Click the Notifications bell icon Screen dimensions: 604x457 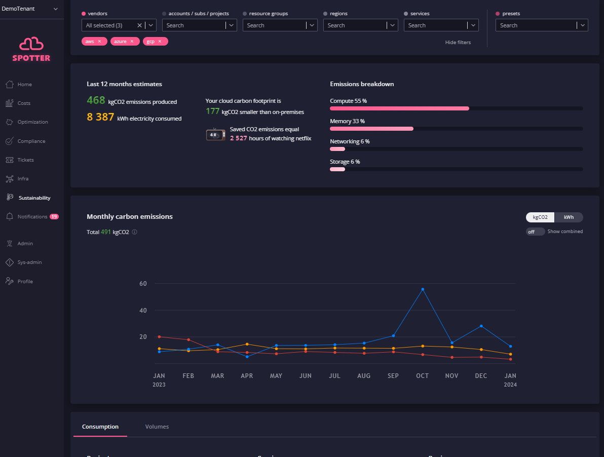coord(9,217)
